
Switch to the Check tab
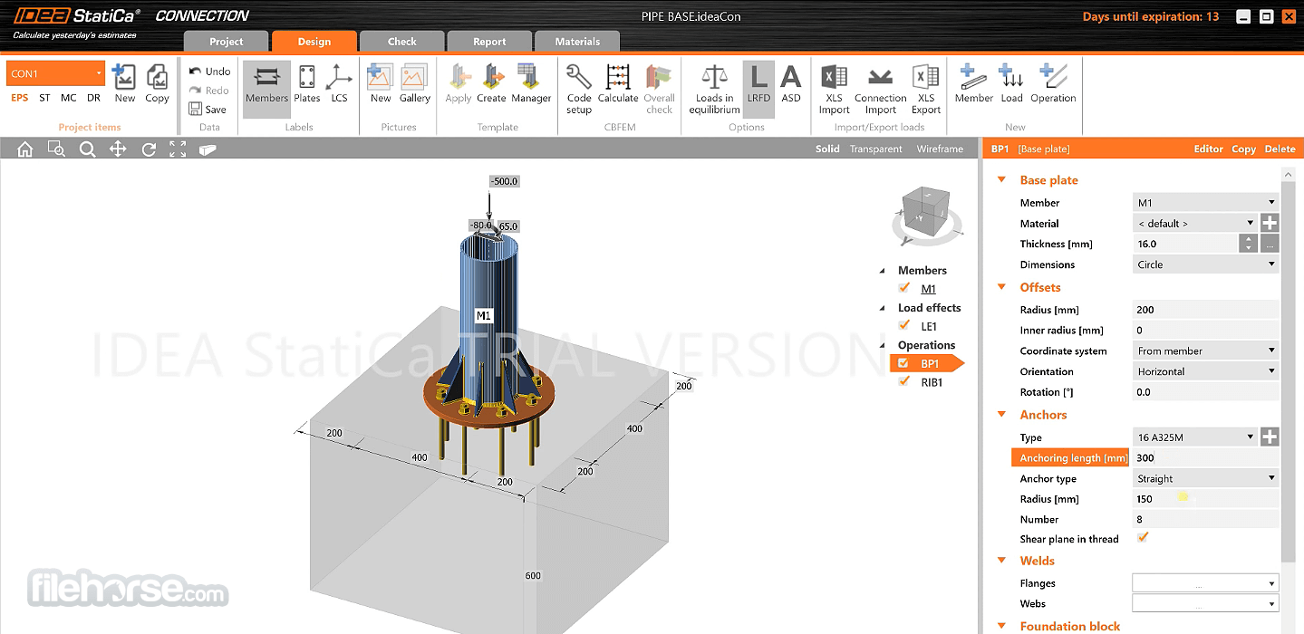(x=401, y=42)
